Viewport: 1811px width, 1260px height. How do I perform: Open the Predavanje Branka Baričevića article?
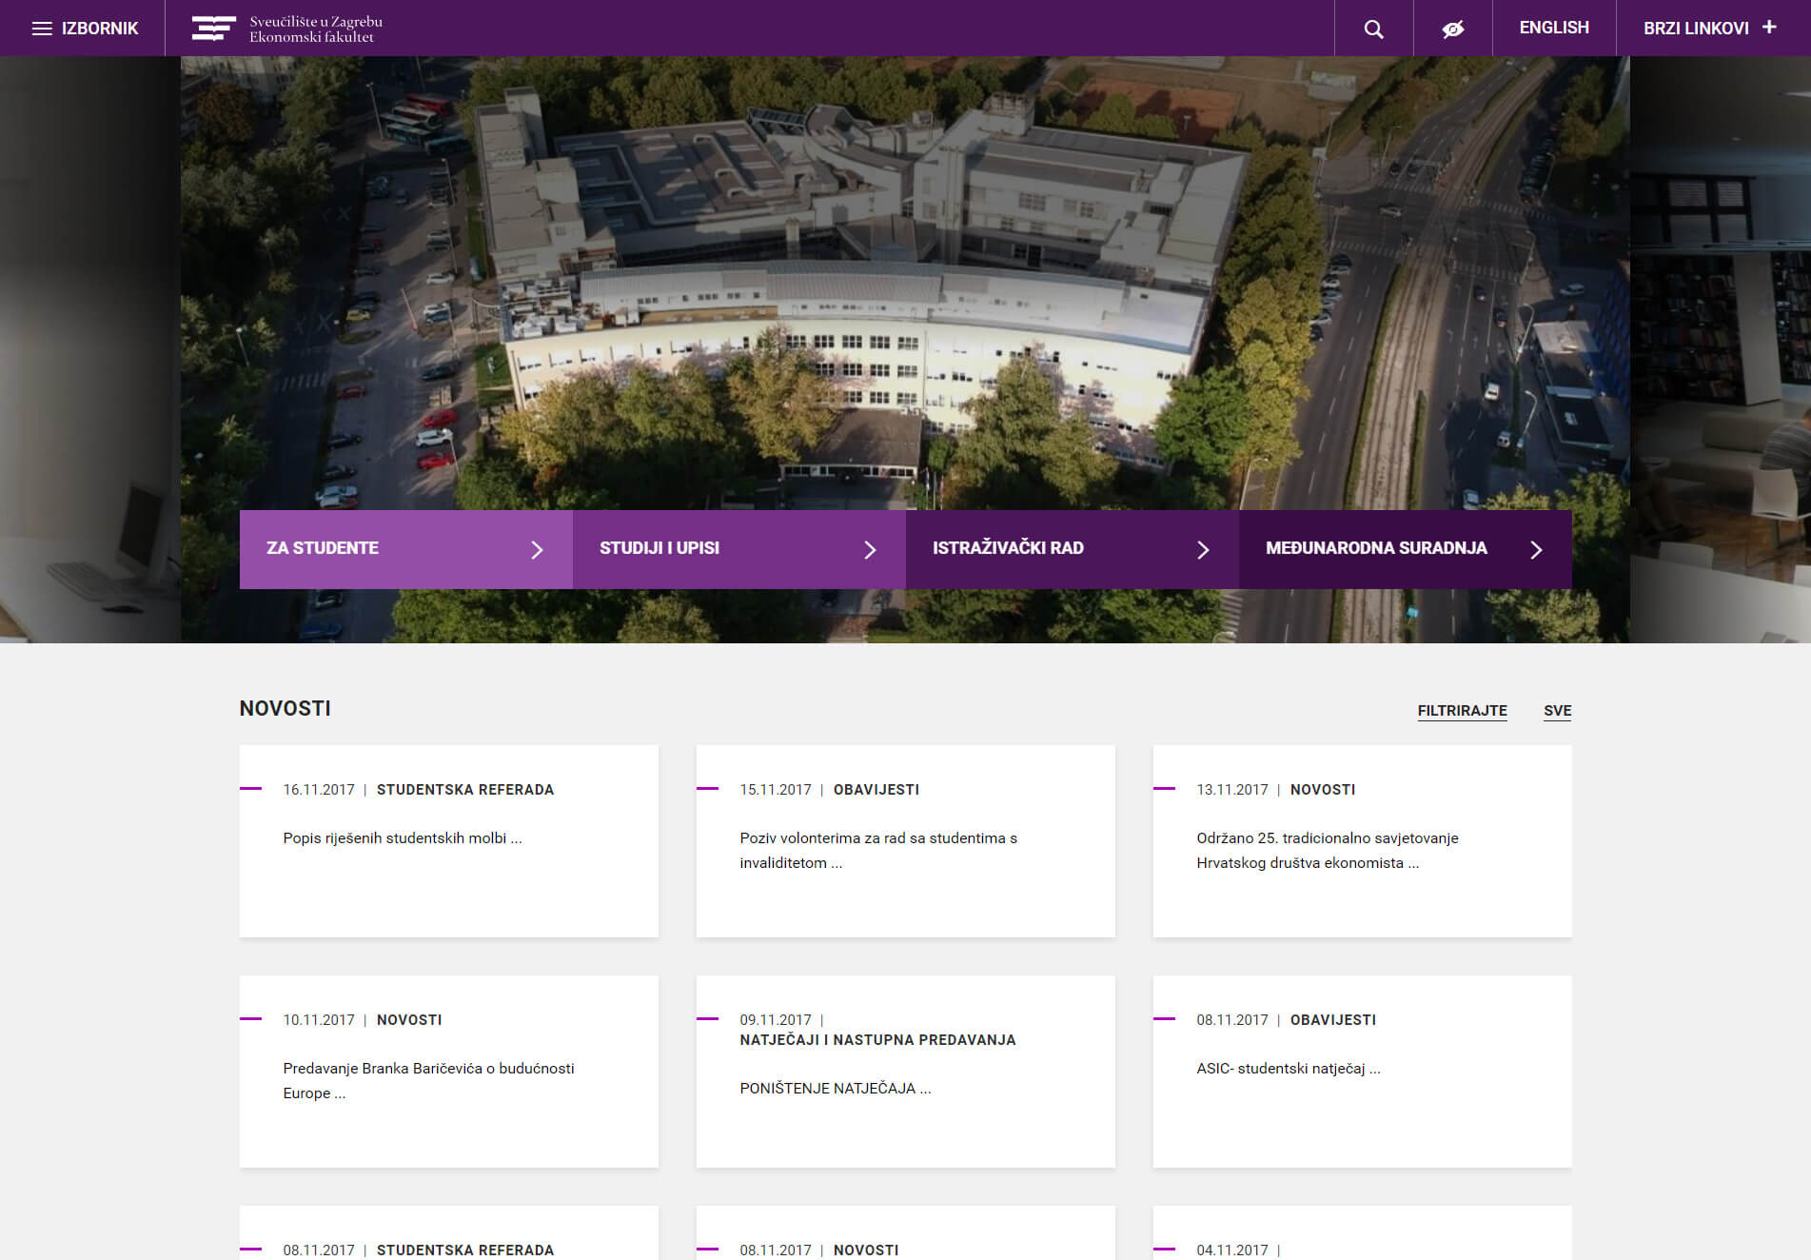(428, 1080)
